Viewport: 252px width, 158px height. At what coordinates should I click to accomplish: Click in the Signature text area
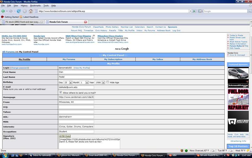click(89, 143)
